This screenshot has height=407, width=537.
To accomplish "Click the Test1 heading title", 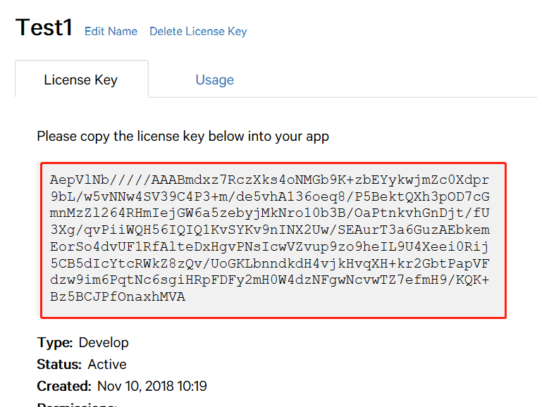I will click(x=44, y=27).
